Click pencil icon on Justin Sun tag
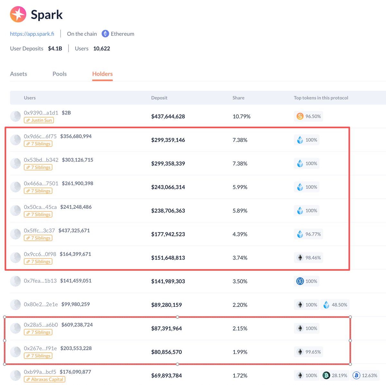The height and width of the screenshot is (385, 386). point(28,120)
